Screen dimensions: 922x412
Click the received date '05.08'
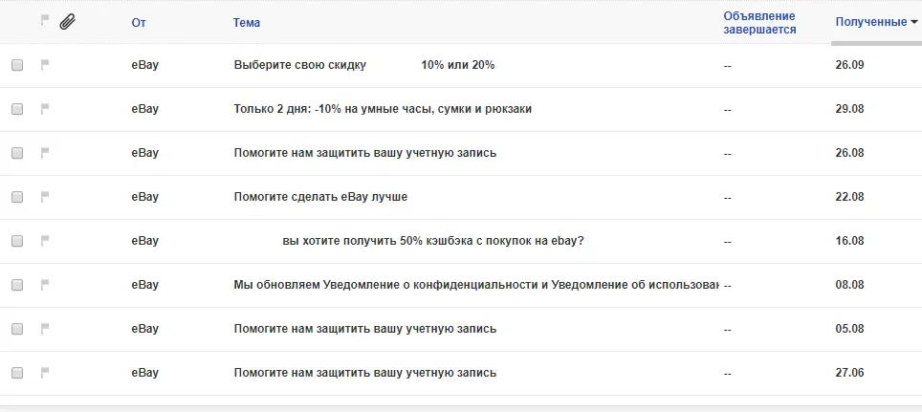point(849,329)
